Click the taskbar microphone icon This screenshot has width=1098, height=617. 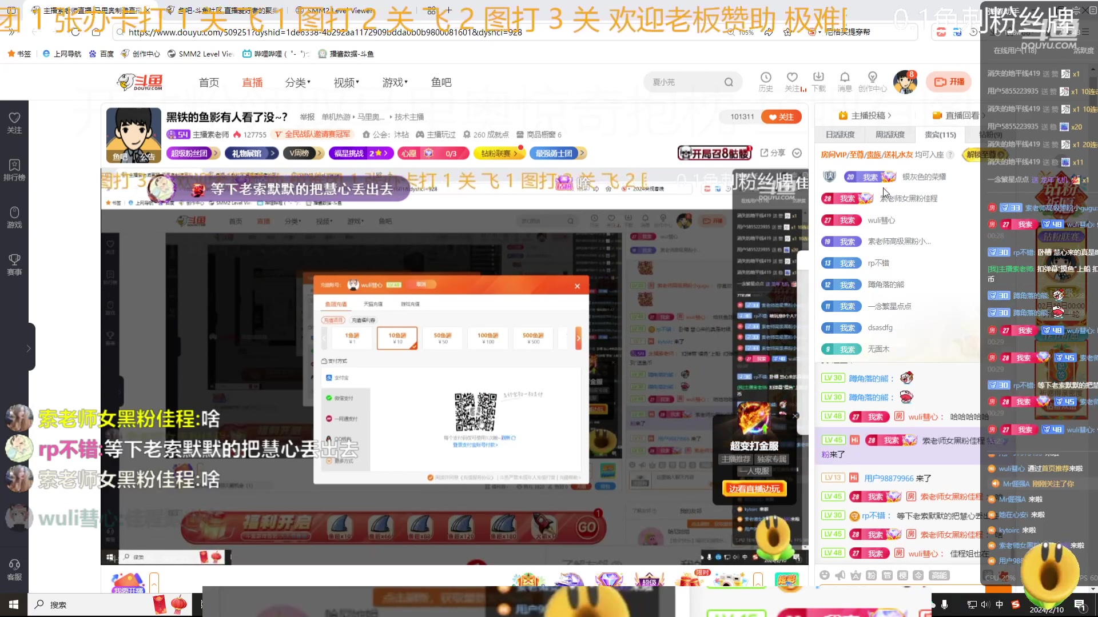tap(944, 604)
